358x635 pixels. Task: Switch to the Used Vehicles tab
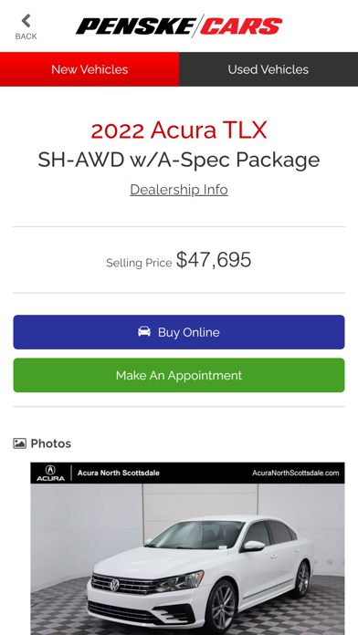268,69
